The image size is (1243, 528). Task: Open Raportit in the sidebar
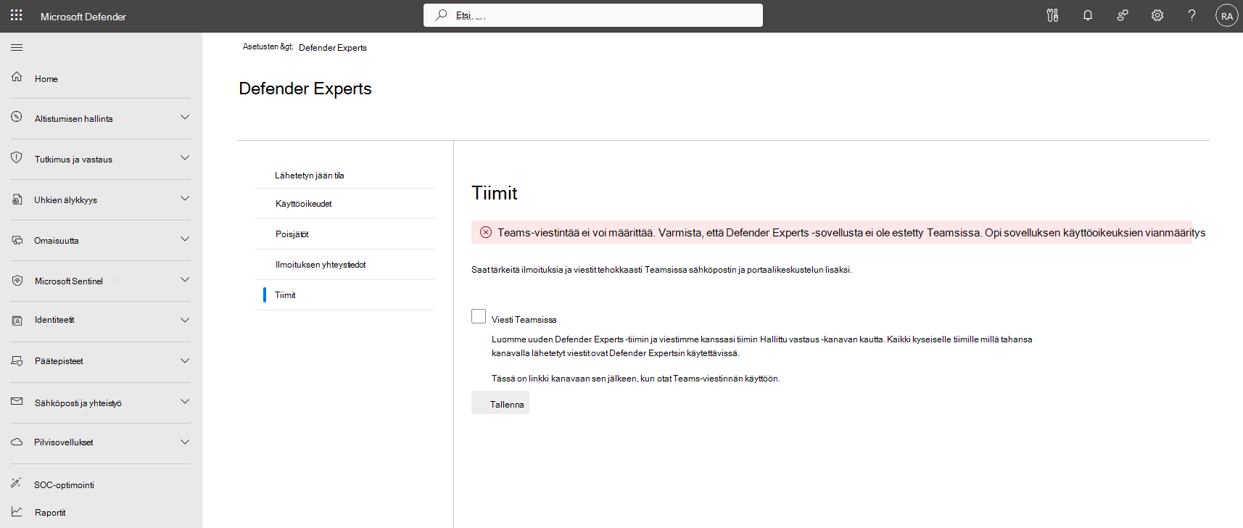click(x=50, y=513)
